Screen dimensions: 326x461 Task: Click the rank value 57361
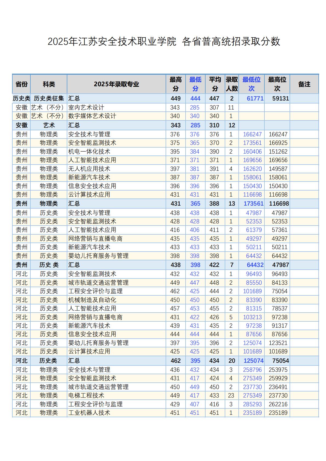(x=279, y=230)
